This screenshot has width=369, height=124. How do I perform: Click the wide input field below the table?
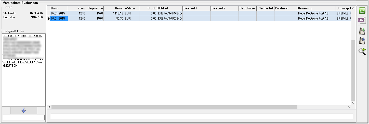(x=202, y=116)
